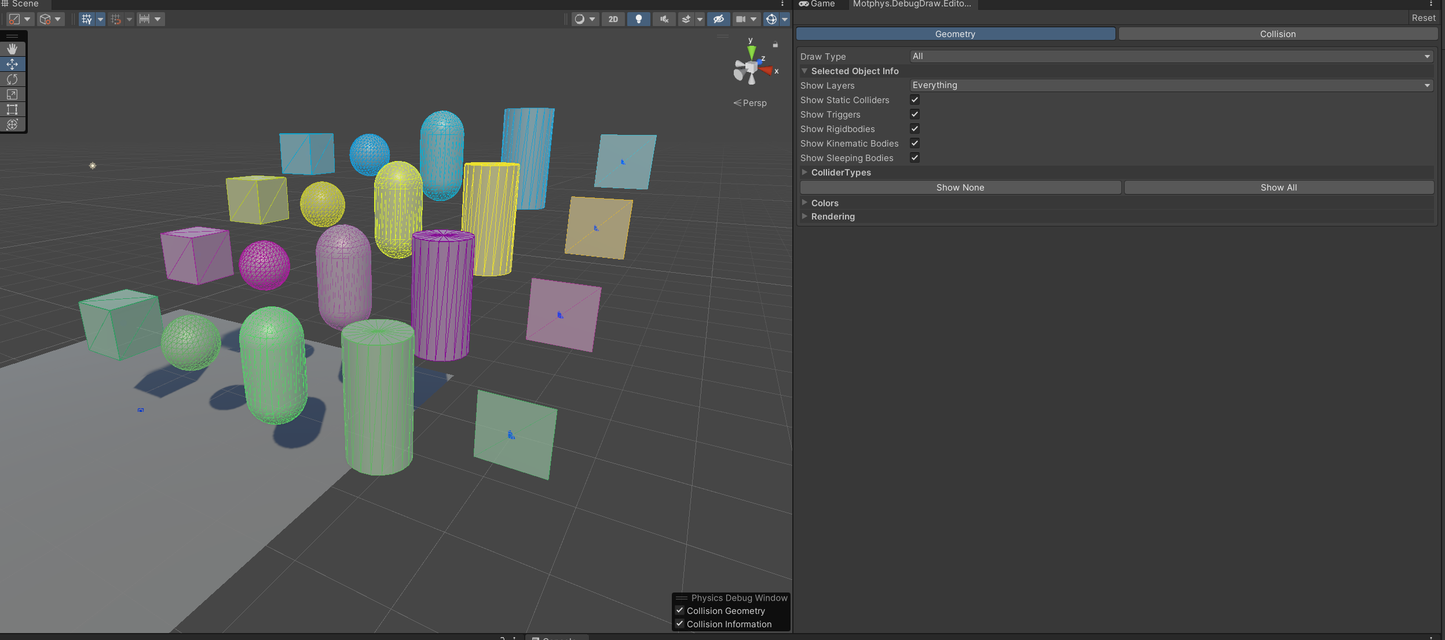Uncheck Show Kinematic Bodies
This screenshot has width=1445, height=640.
tap(915, 143)
